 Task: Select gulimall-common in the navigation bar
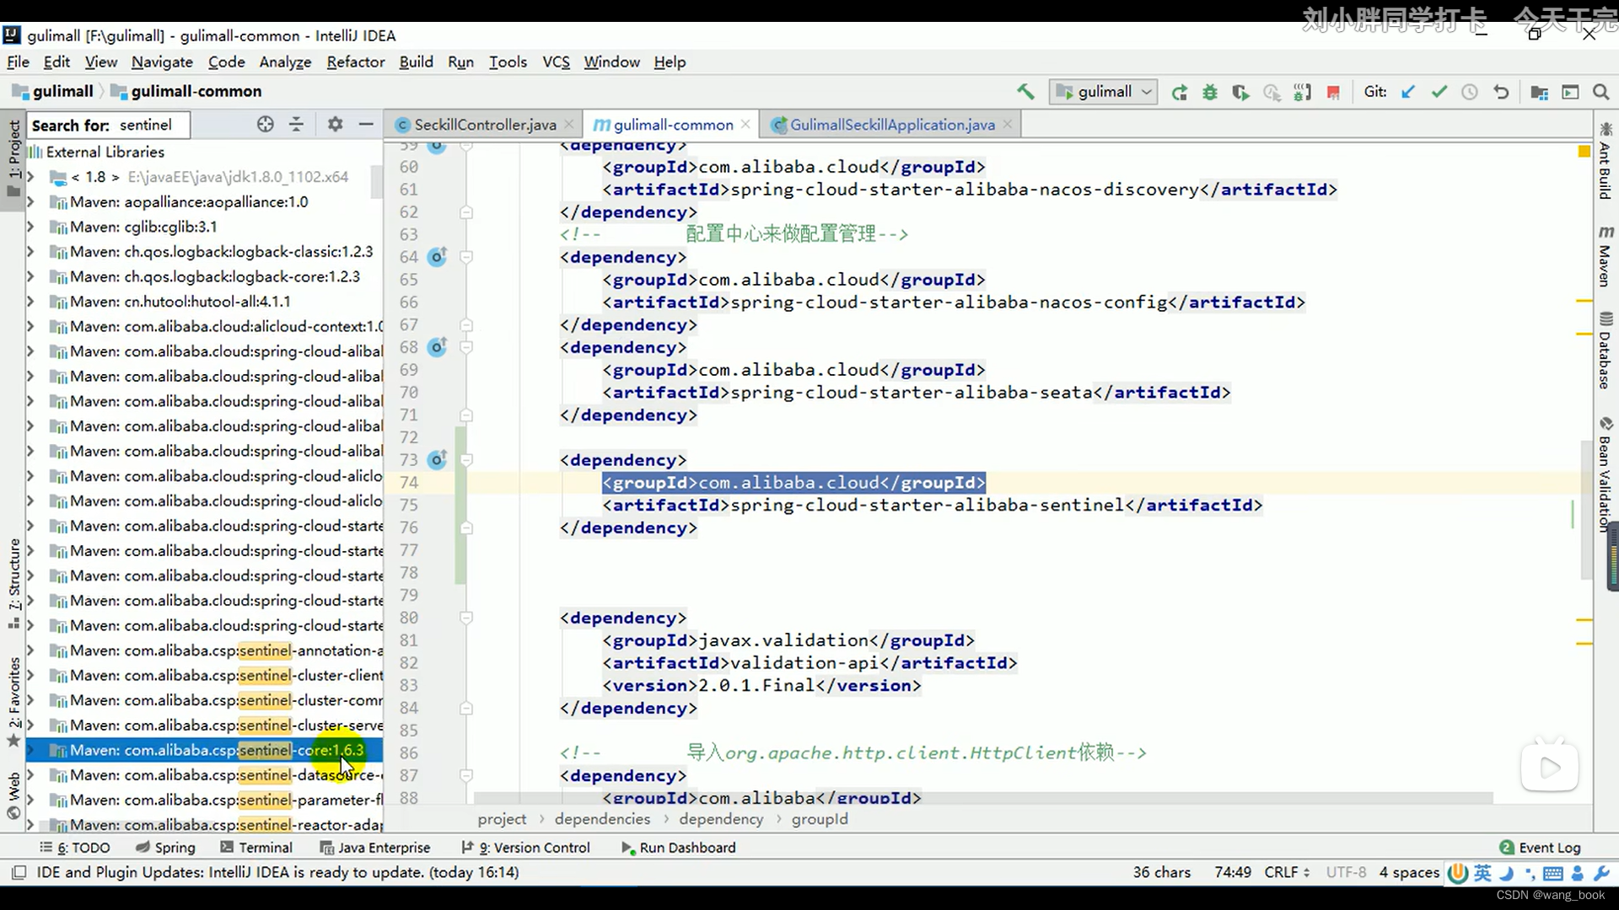[x=187, y=91]
